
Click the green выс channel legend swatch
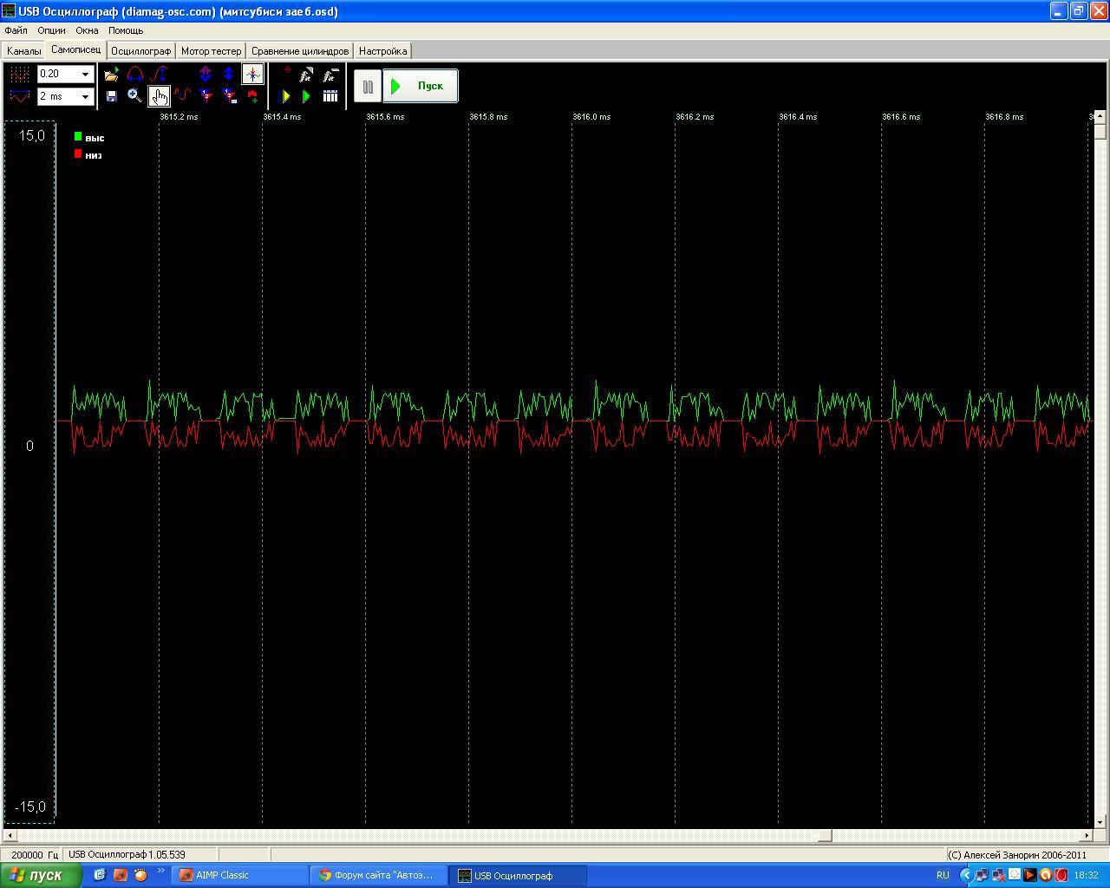click(78, 136)
